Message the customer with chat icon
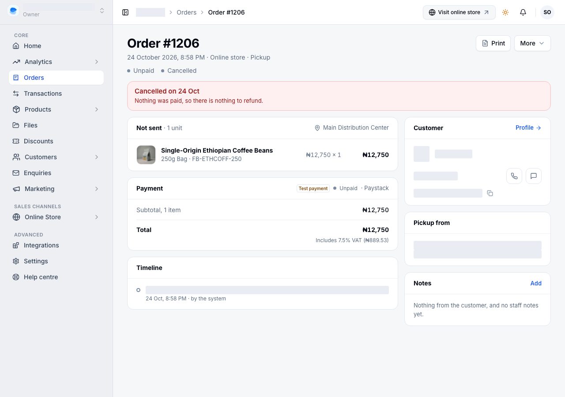Viewport: 565px width, 397px height. [x=534, y=176]
